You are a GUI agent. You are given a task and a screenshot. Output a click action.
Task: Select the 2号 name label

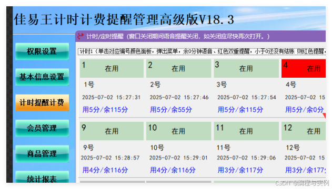click(x=155, y=85)
